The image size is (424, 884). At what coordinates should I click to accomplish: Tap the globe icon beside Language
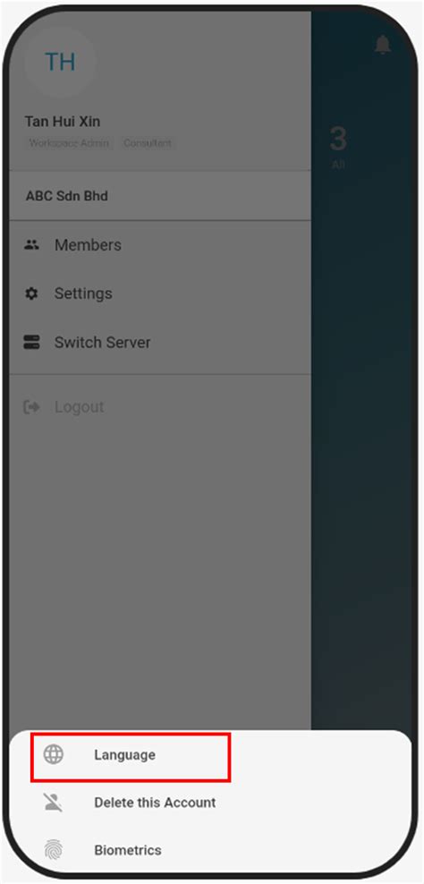click(x=54, y=754)
